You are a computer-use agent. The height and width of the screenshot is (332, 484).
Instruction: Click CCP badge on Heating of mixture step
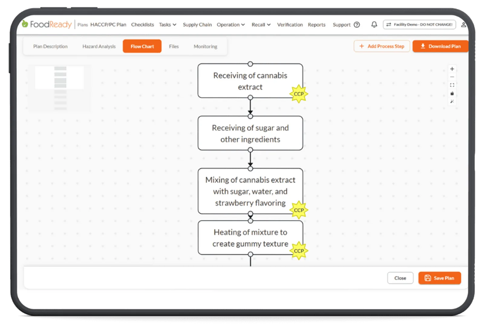coord(299,251)
